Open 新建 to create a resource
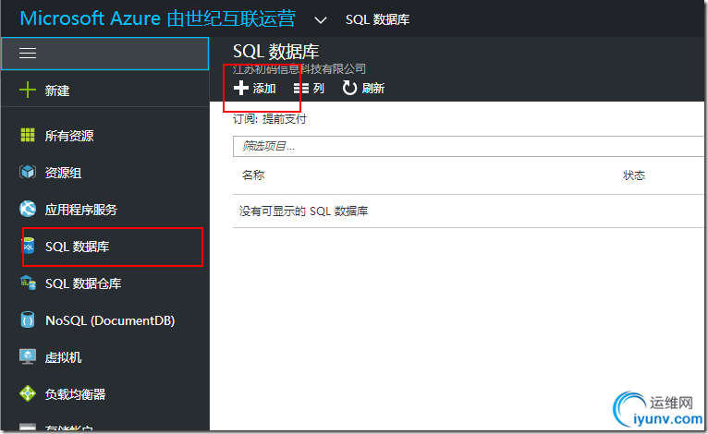This screenshot has width=708, height=434. (57, 90)
